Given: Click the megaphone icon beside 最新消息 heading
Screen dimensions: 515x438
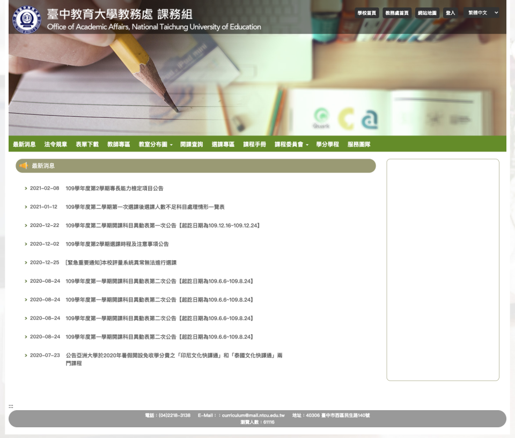Looking at the screenshot, I should pyautogui.click(x=24, y=166).
